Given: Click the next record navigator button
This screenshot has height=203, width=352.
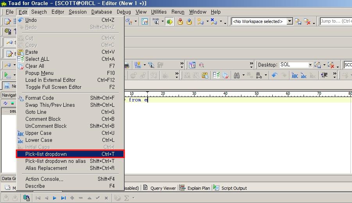Looking at the screenshot, I should [55, 198].
